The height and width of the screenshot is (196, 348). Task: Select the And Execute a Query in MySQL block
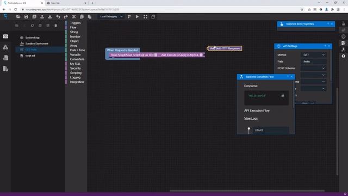point(181,55)
